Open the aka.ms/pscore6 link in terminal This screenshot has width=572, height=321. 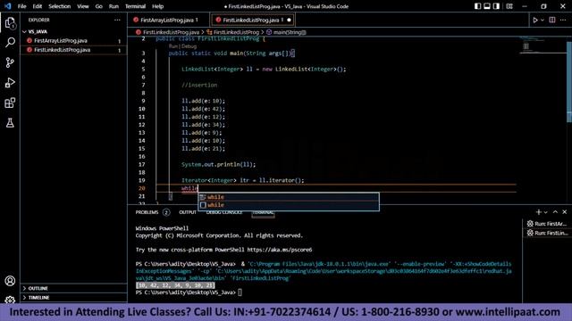tap(280, 250)
